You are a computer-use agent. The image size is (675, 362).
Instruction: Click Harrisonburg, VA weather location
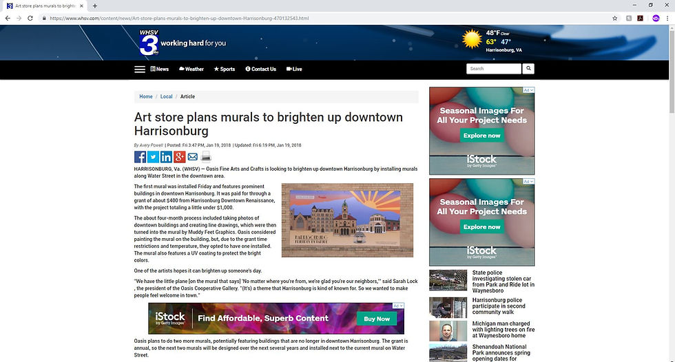tap(503, 50)
